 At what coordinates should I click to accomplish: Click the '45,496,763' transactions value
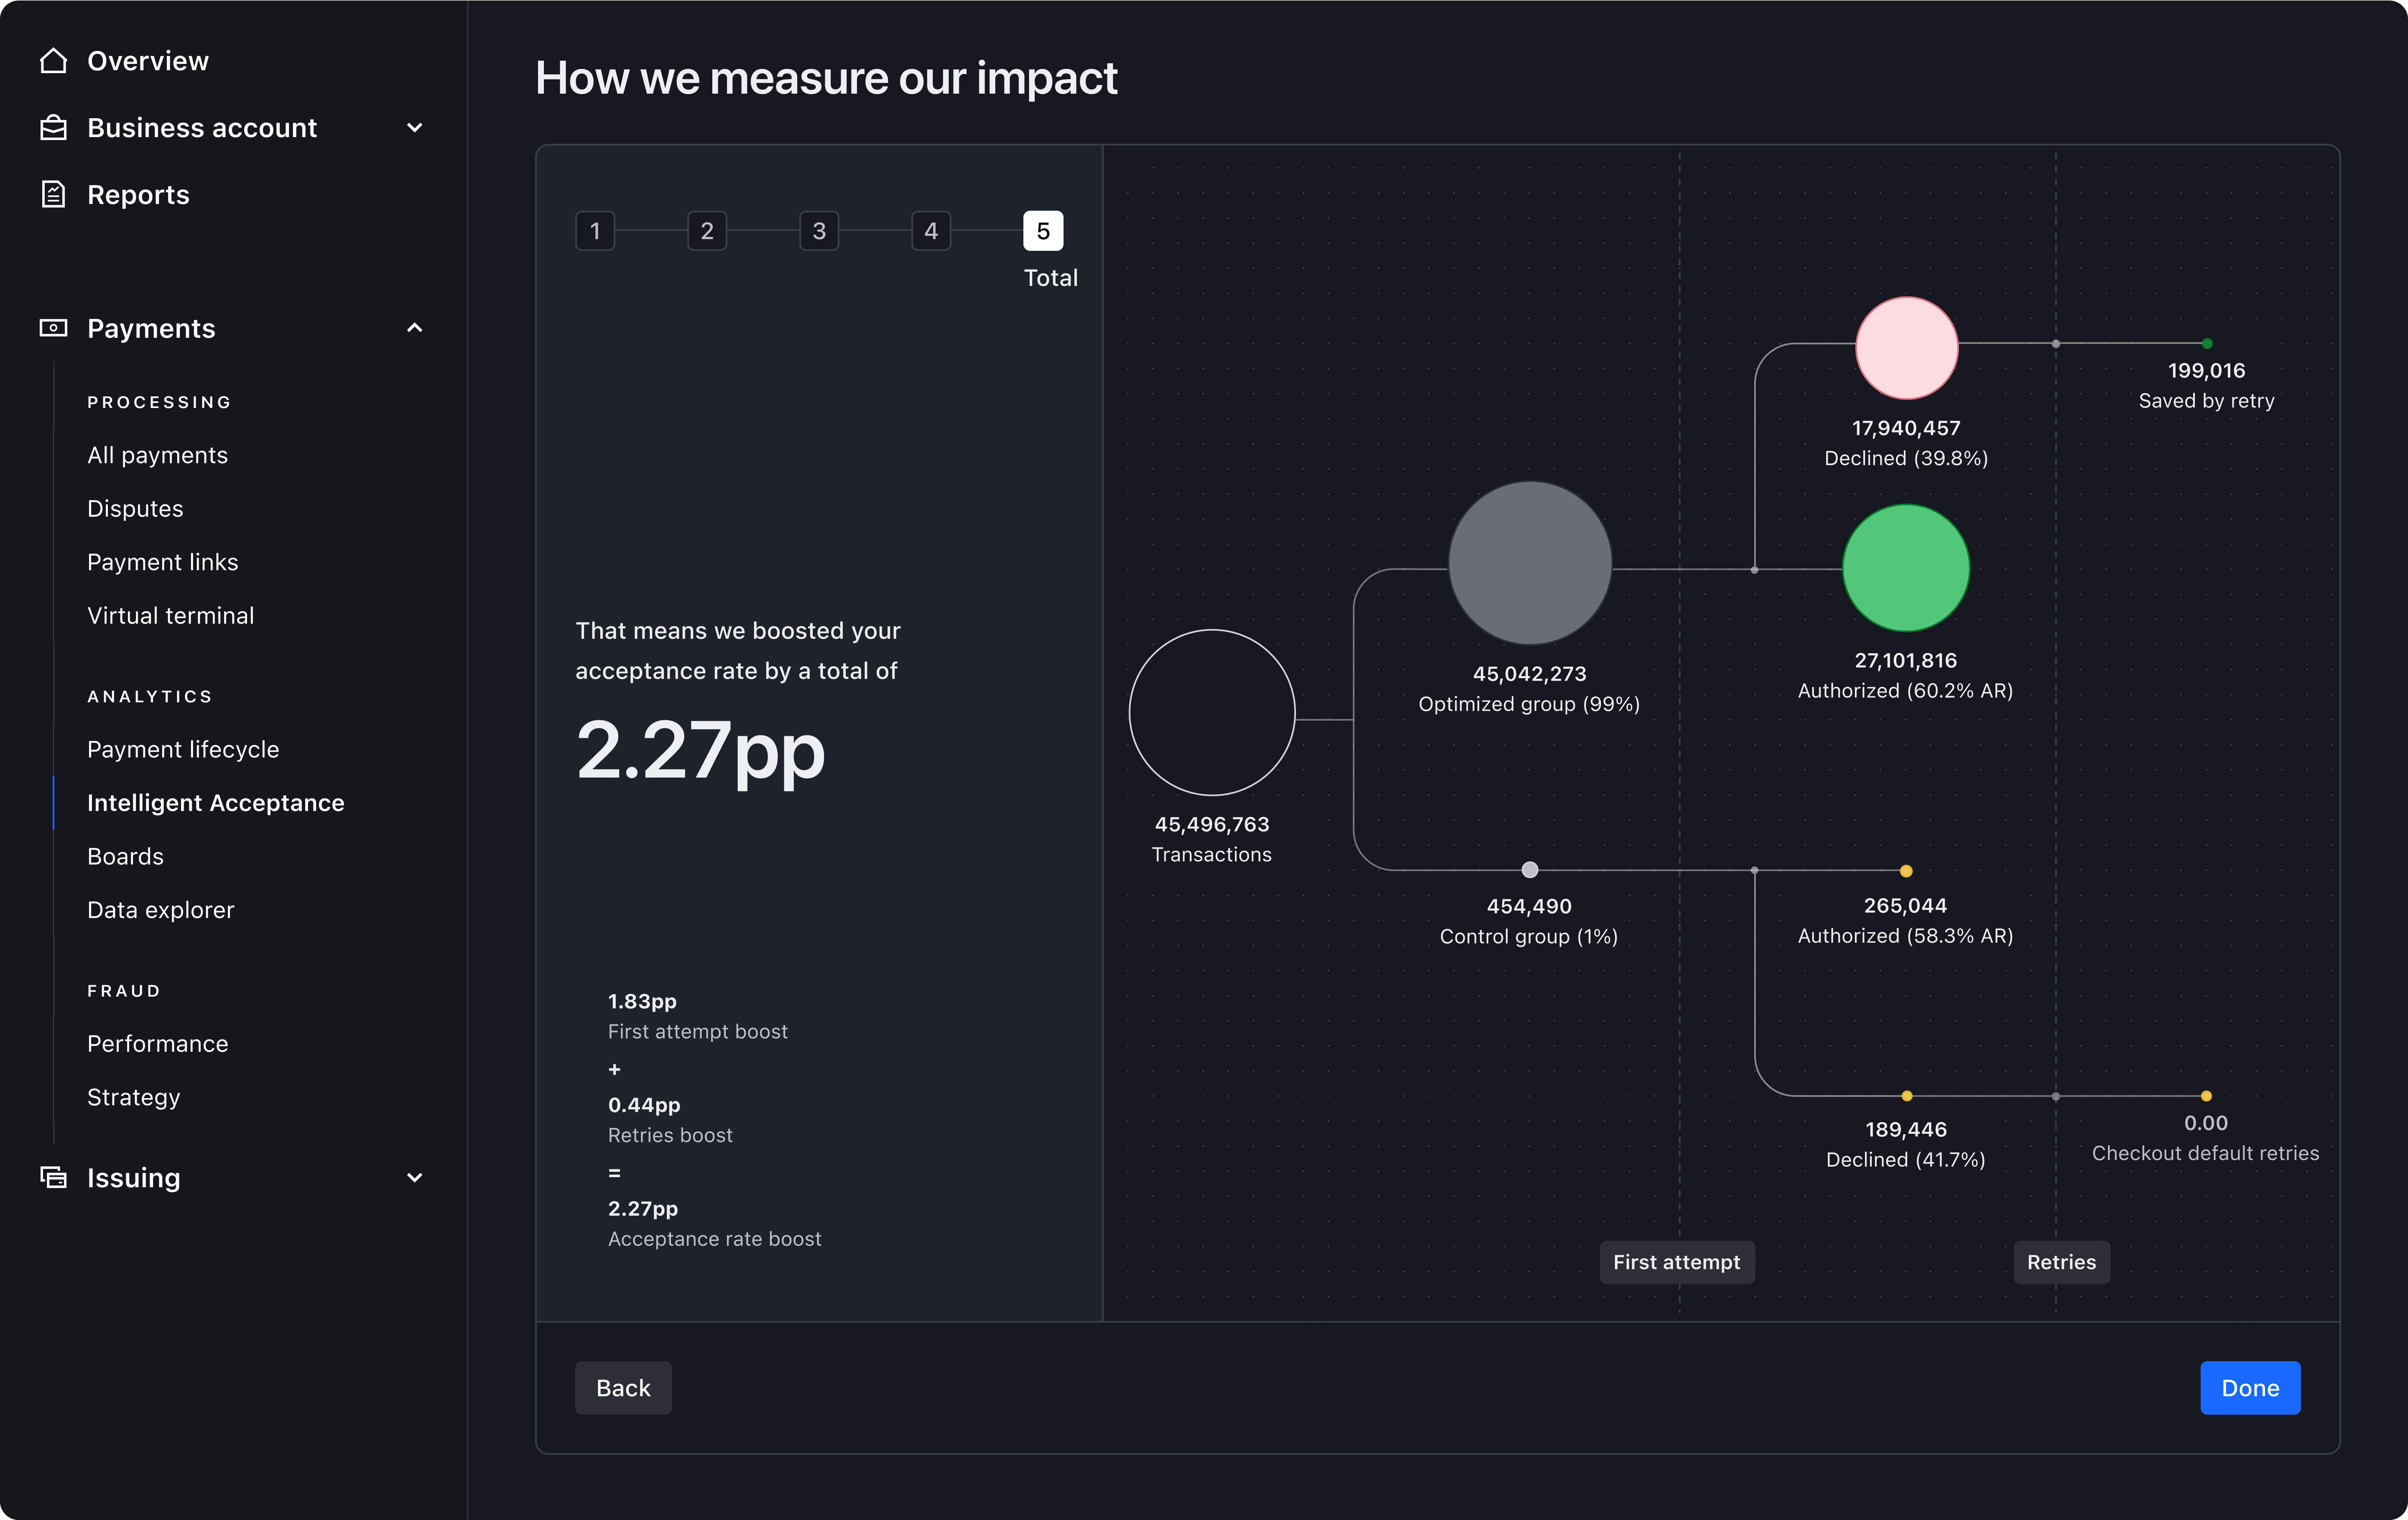(1212, 824)
